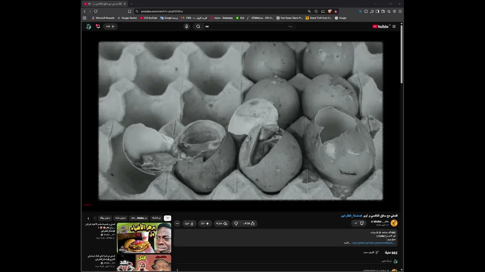Open the Microsoft Rewards bookmark
Screen dimensions: 485x272
[103, 18]
